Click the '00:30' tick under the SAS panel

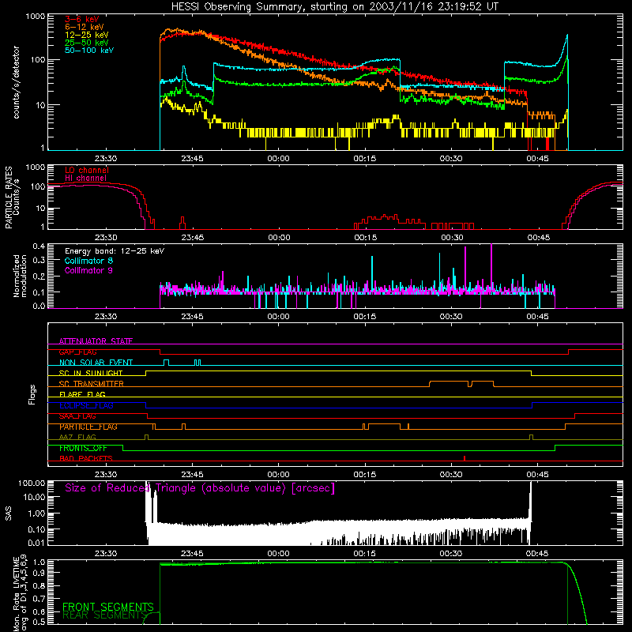(451, 554)
